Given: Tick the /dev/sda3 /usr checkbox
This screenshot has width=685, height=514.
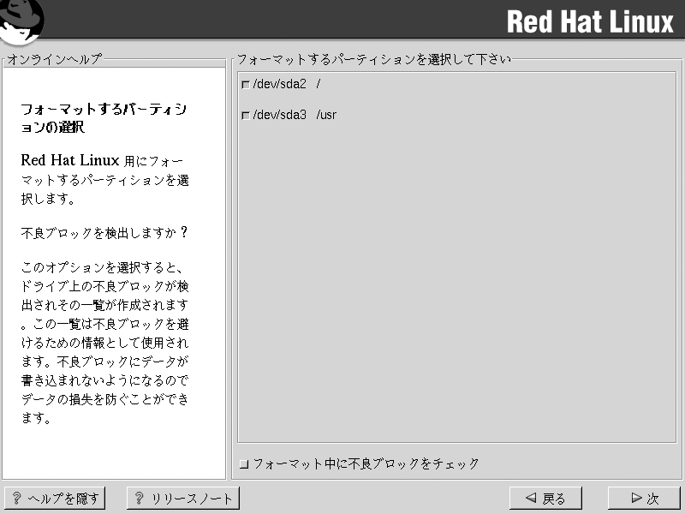Looking at the screenshot, I should (x=246, y=115).
